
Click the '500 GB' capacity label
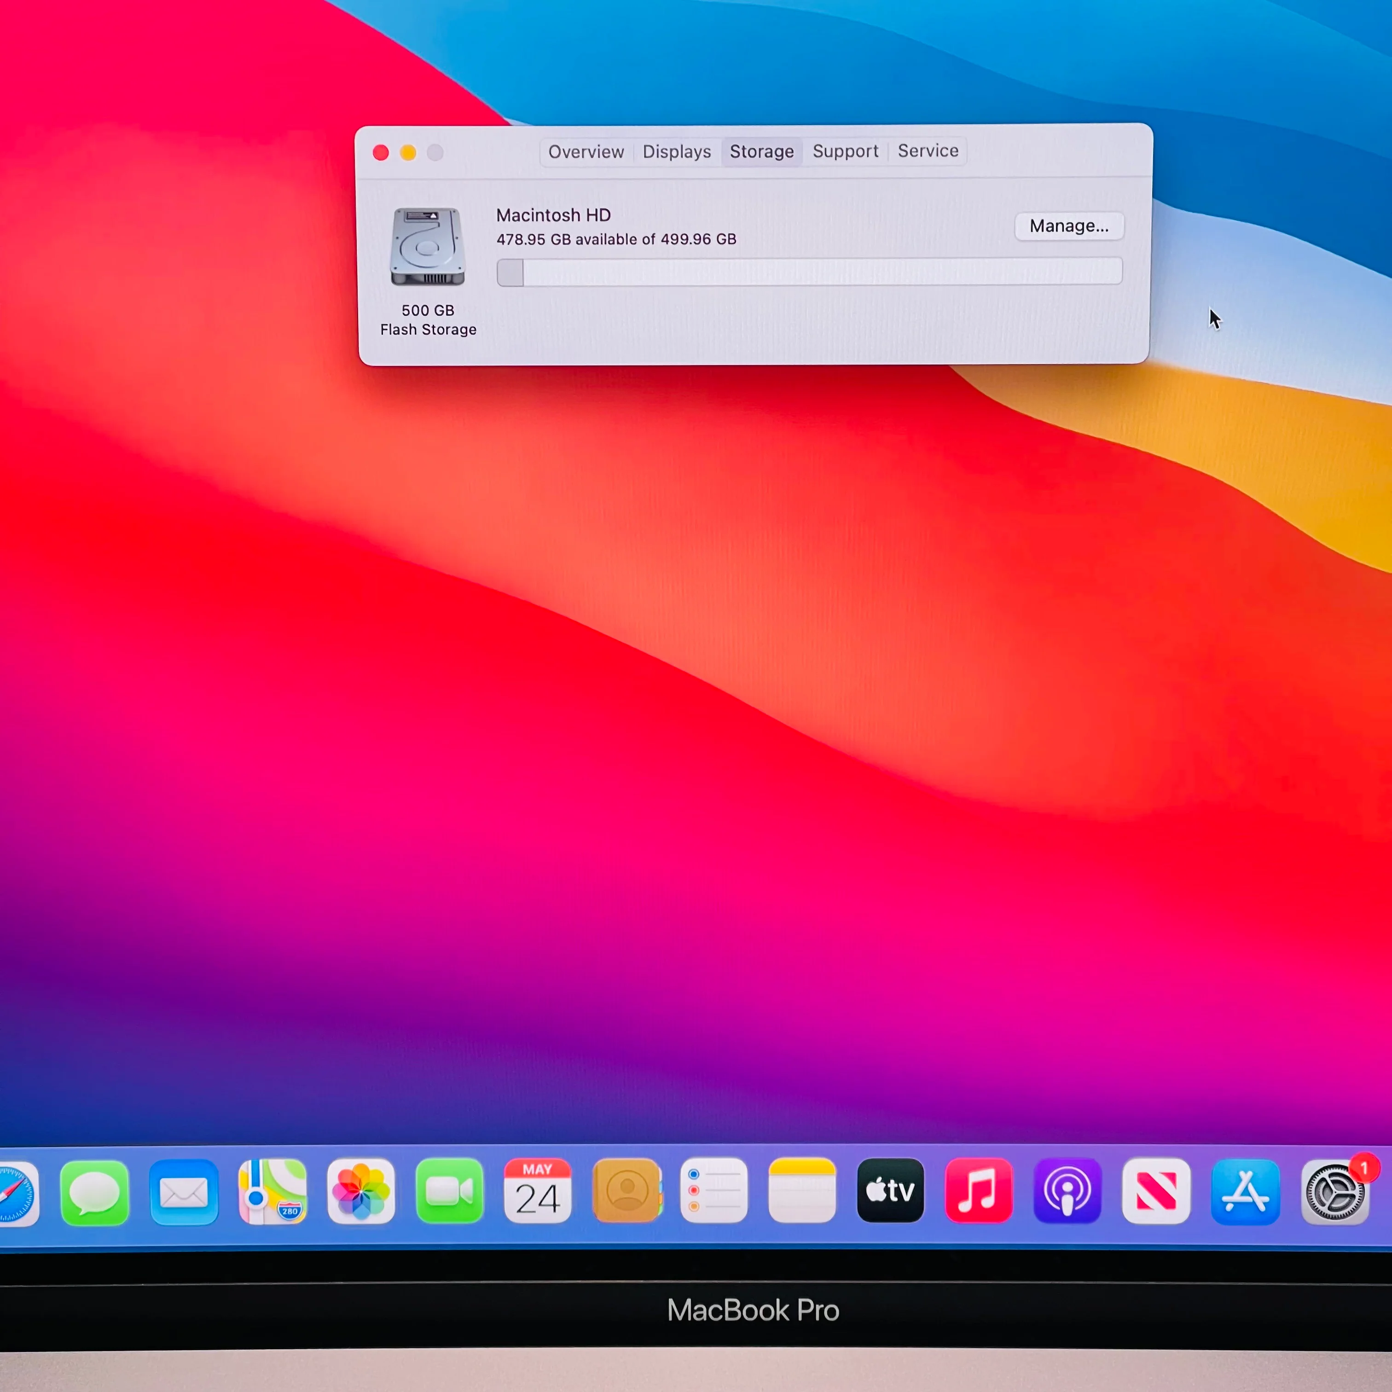(428, 311)
